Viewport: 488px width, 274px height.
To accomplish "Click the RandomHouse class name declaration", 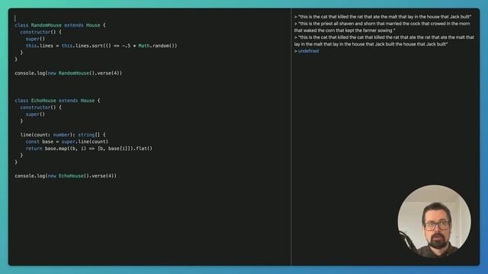I will [x=47, y=25].
